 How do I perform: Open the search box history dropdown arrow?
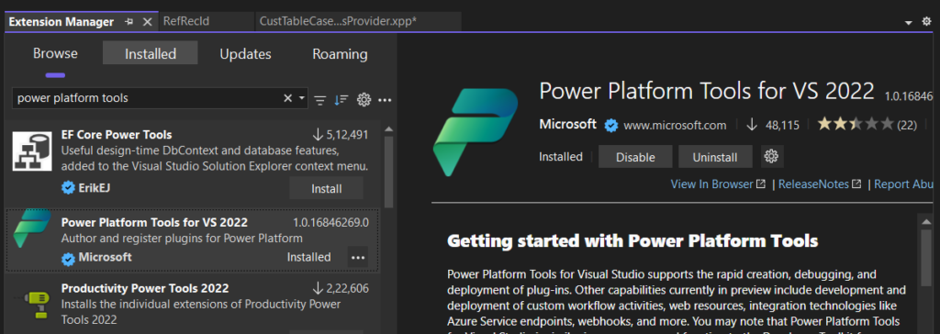coord(301,98)
